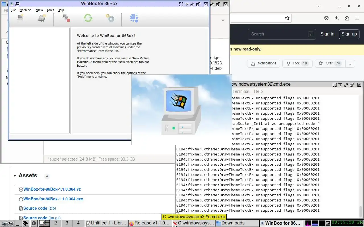Open machine settings via the gears toolbar icon

coord(110,18)
